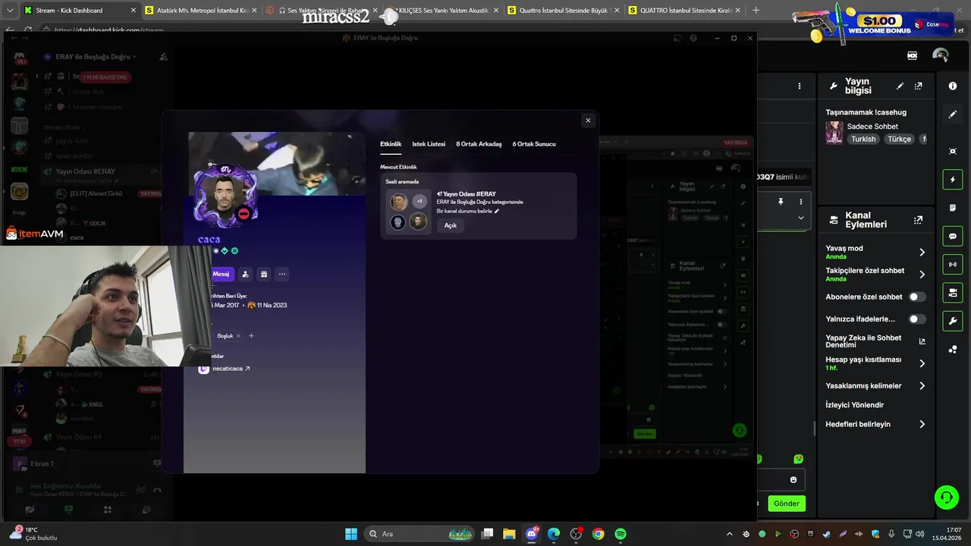Click the Gönder chat send button
The image size is (971, 546).
tap(786, 504)
